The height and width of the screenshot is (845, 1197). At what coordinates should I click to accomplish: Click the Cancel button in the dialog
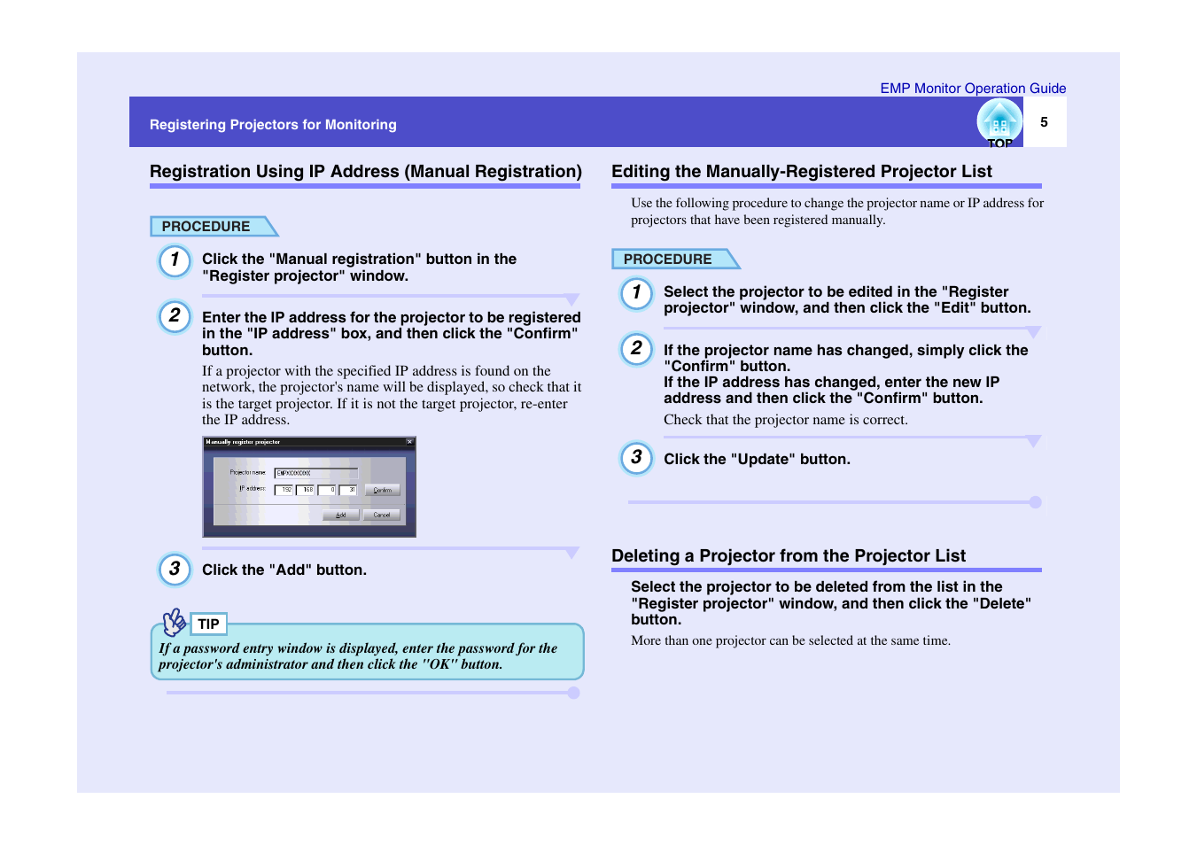(x=382, y=515)
